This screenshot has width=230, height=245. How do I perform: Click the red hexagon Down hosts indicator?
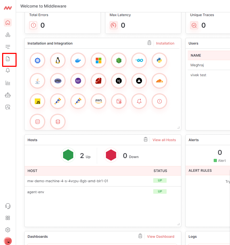pos(111,155)
